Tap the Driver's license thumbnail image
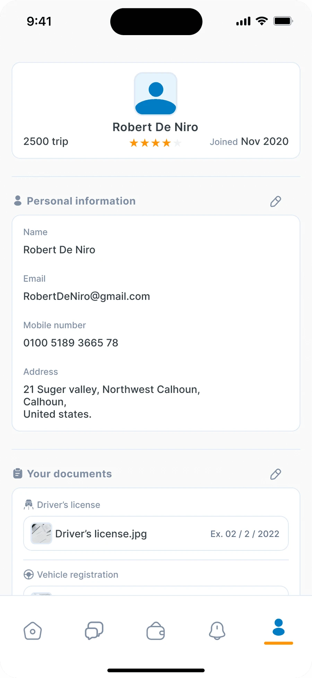This screenshot has height=678, width=312. pos(41,533)
